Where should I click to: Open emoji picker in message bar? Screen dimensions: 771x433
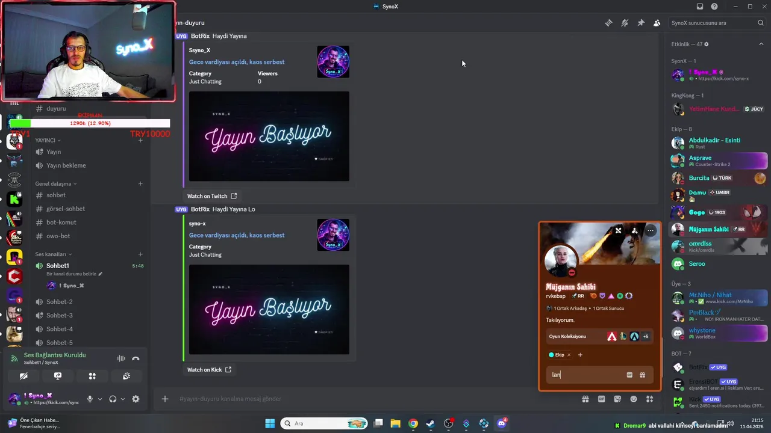pos(634,399)
